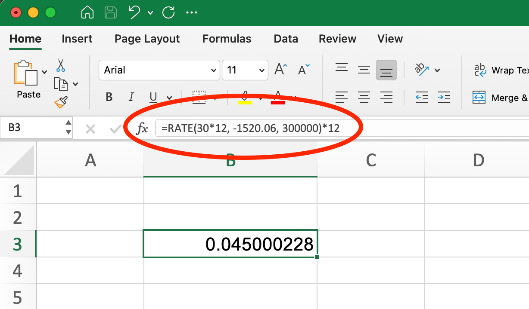Click the Save floppy disk icon
This screenshot has width=529, height=309.
tap(111, 12)
